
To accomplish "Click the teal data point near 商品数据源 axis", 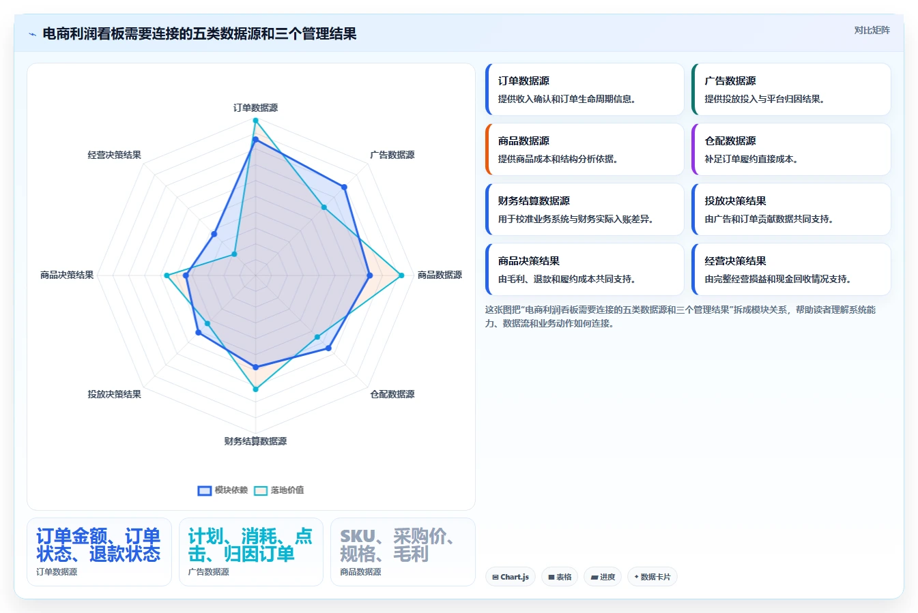I will 401,275.
